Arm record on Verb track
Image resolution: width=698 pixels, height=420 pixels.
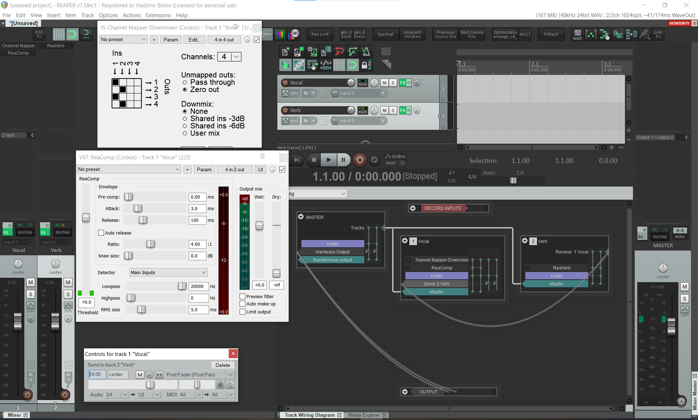(285, 110)
